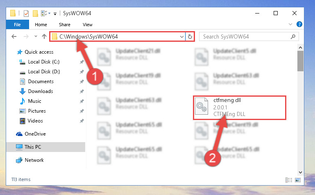Unpin the Music quick access pin
The width and height of the screenshot is (315, 195).
coord(82,101)
